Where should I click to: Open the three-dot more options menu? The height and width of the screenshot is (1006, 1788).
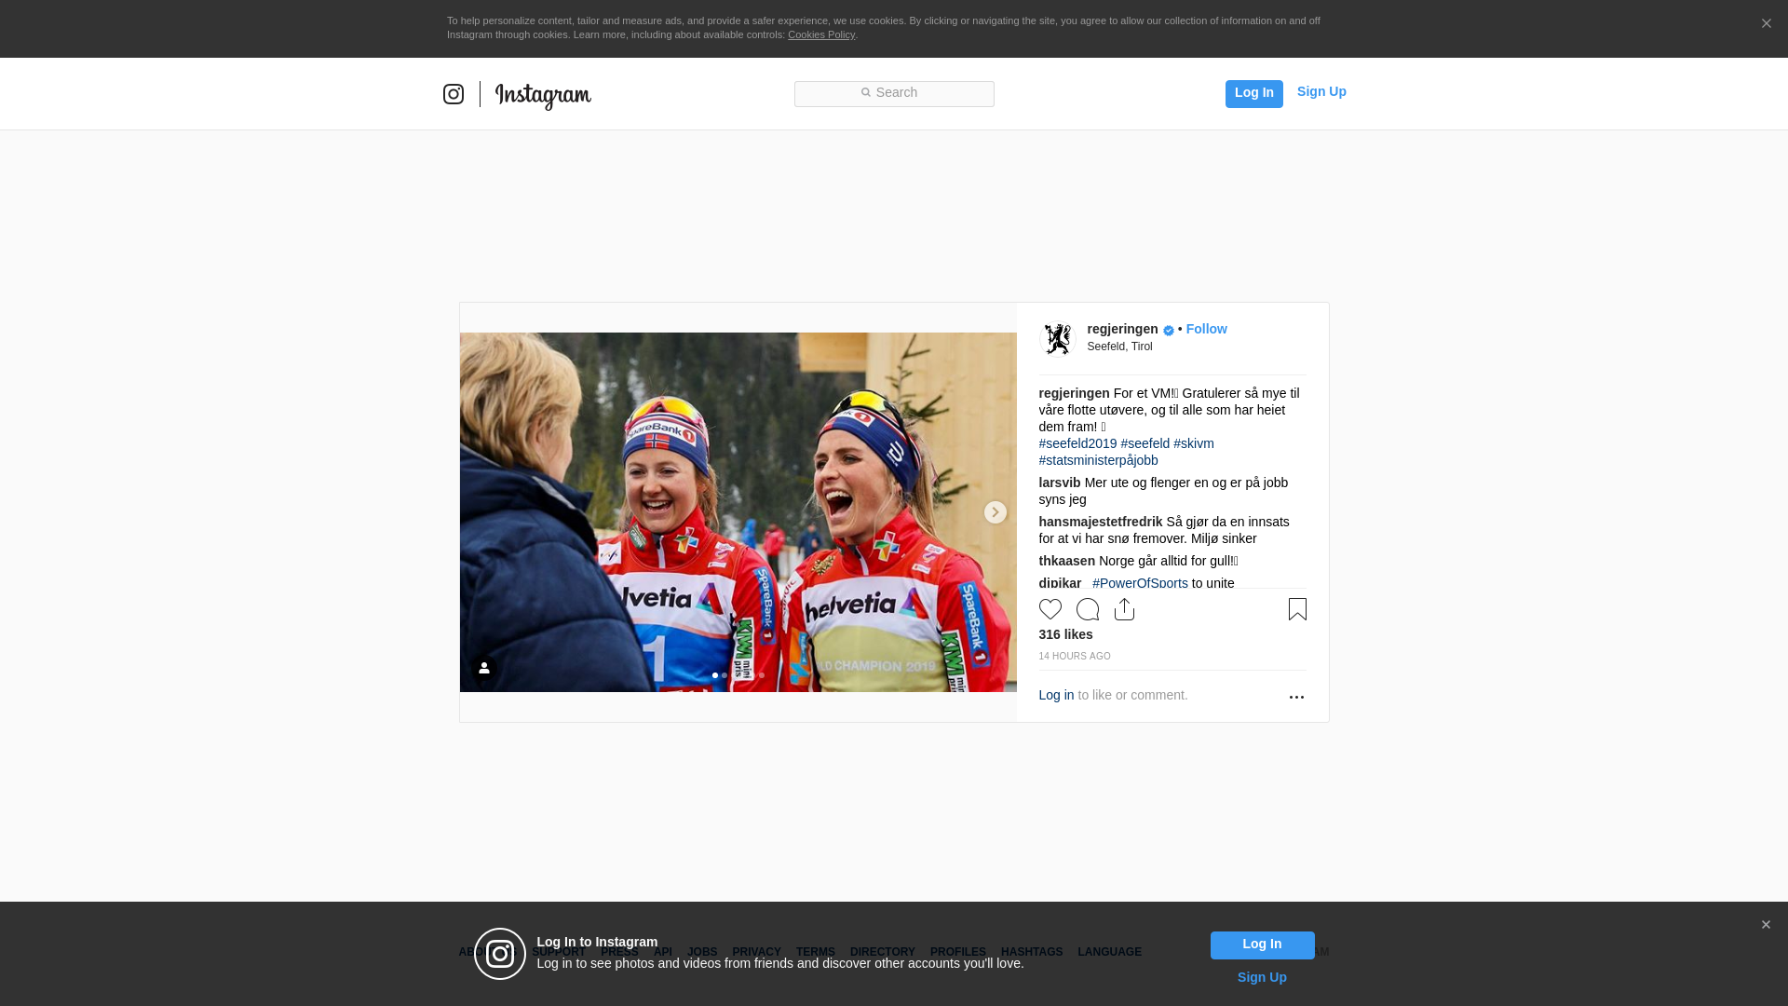(x=1296, y=697)
